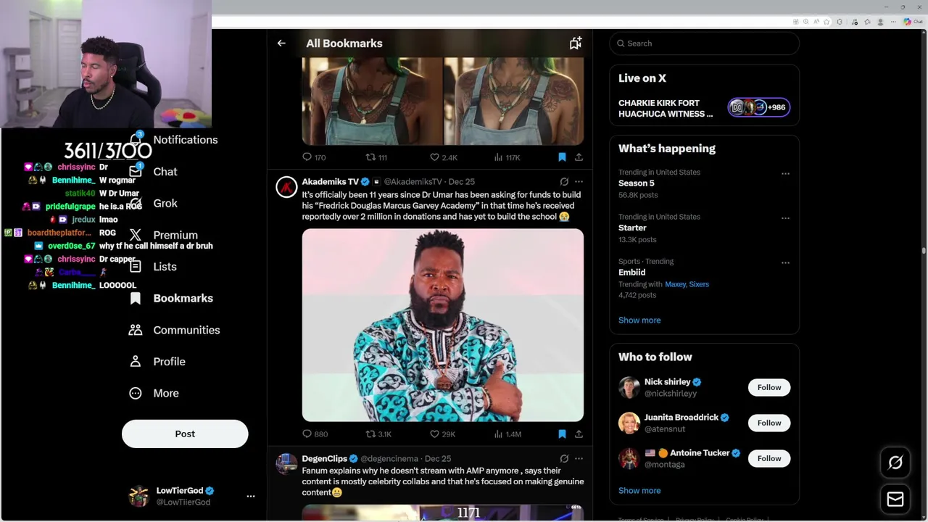The width and height of the screenshot is (928, 522).
Task: Open the tattoo image on the right
Action: click(x=514, y=101)
